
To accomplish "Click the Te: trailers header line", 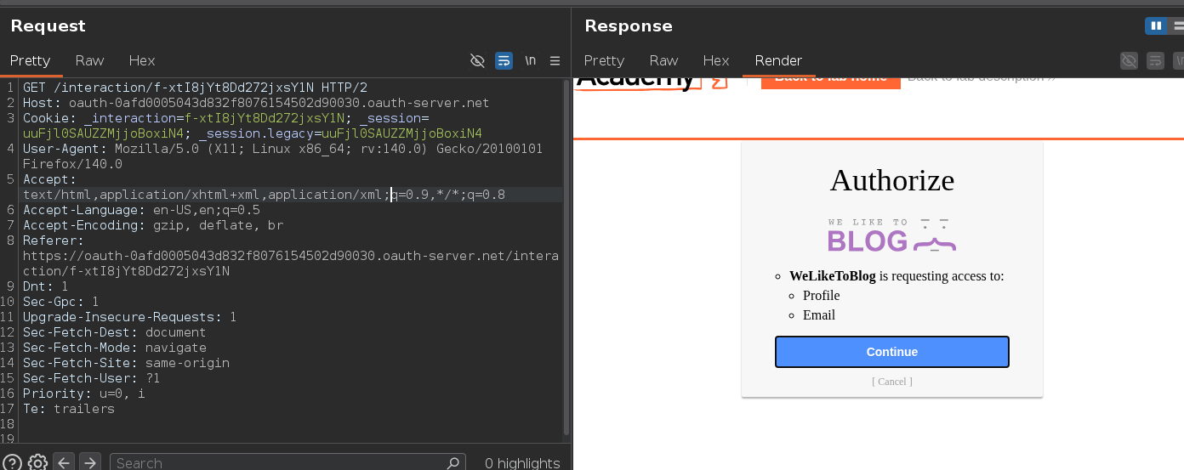I will click(68, 409).
